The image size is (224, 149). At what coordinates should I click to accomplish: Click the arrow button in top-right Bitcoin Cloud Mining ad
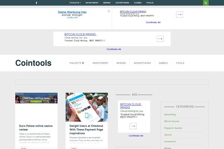[x=180, y=15]
